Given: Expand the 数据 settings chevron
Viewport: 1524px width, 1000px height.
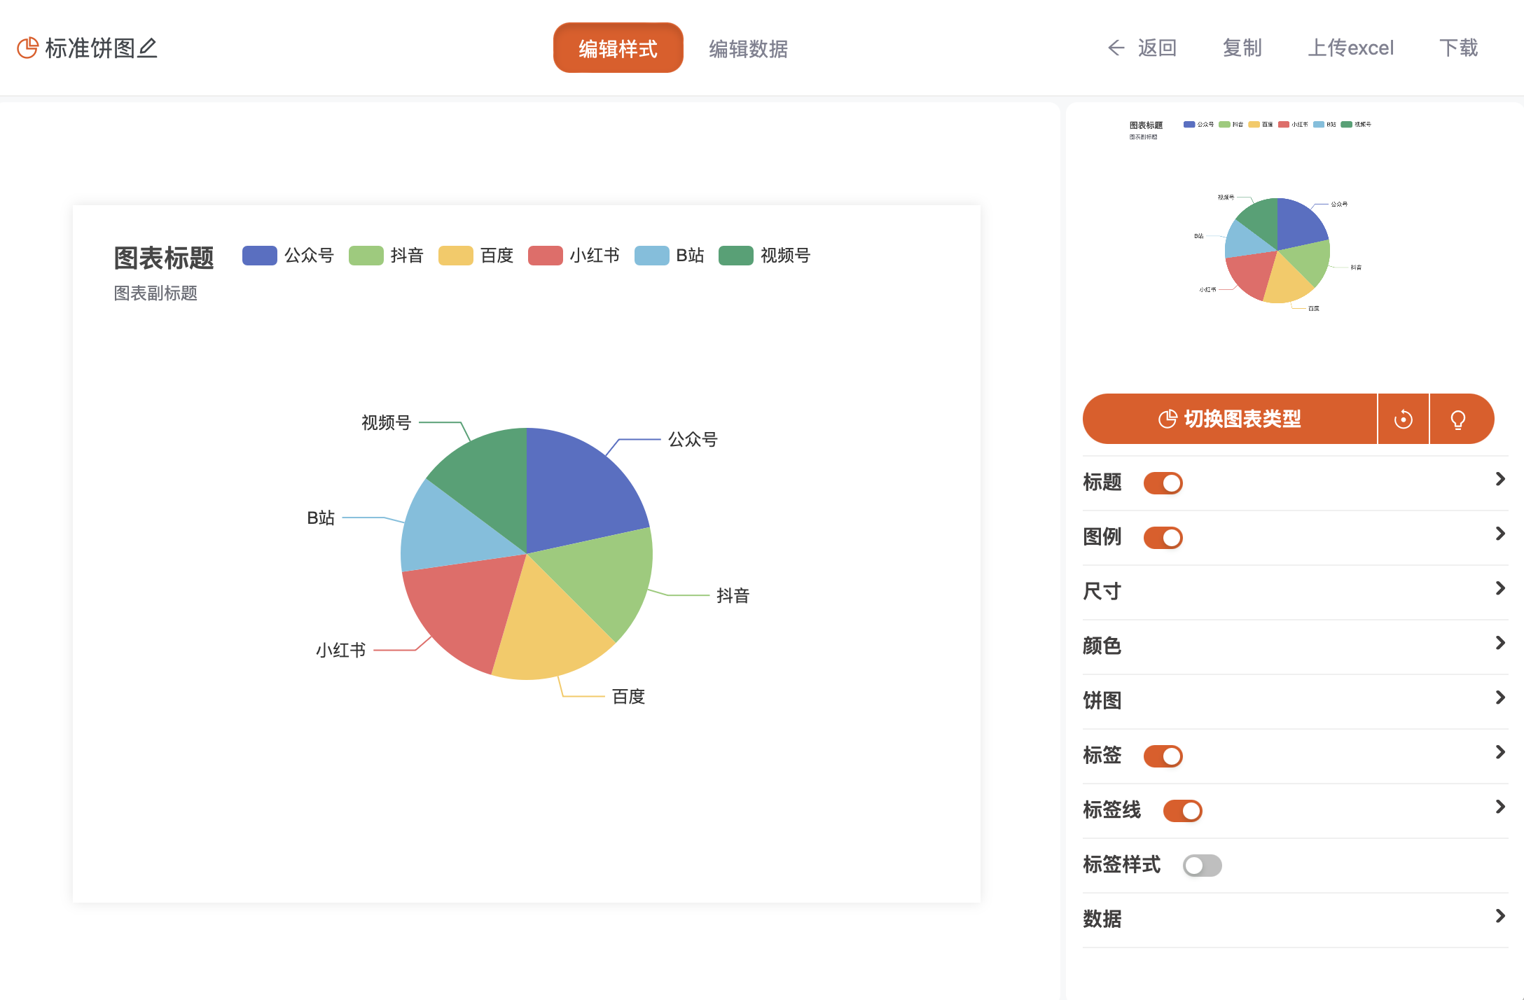Looking at the screenshot, I should (x=1500, y=916).
